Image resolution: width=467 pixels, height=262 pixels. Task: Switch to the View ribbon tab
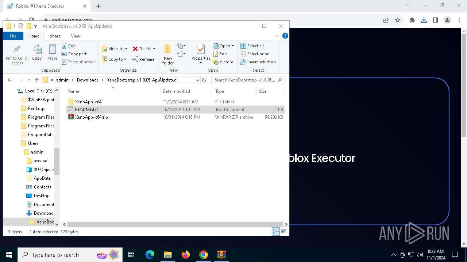coord(76,36)
